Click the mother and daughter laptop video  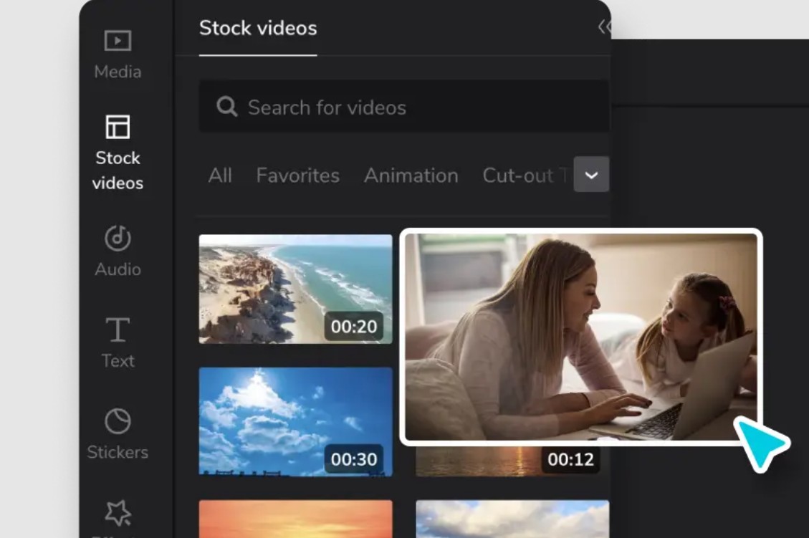[x=580, y=335]
